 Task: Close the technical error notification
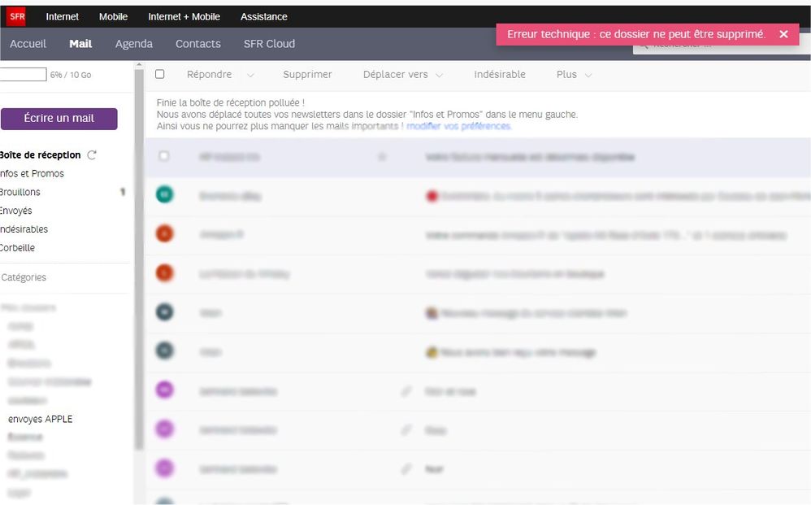tap(783, 34)
